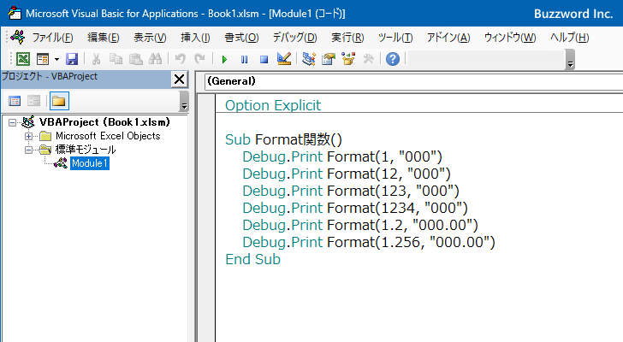This screenshot has width=623, height=342.
Task: Select VBAProject (Book1.xlsm) in tree
Action: click(104, 121)
